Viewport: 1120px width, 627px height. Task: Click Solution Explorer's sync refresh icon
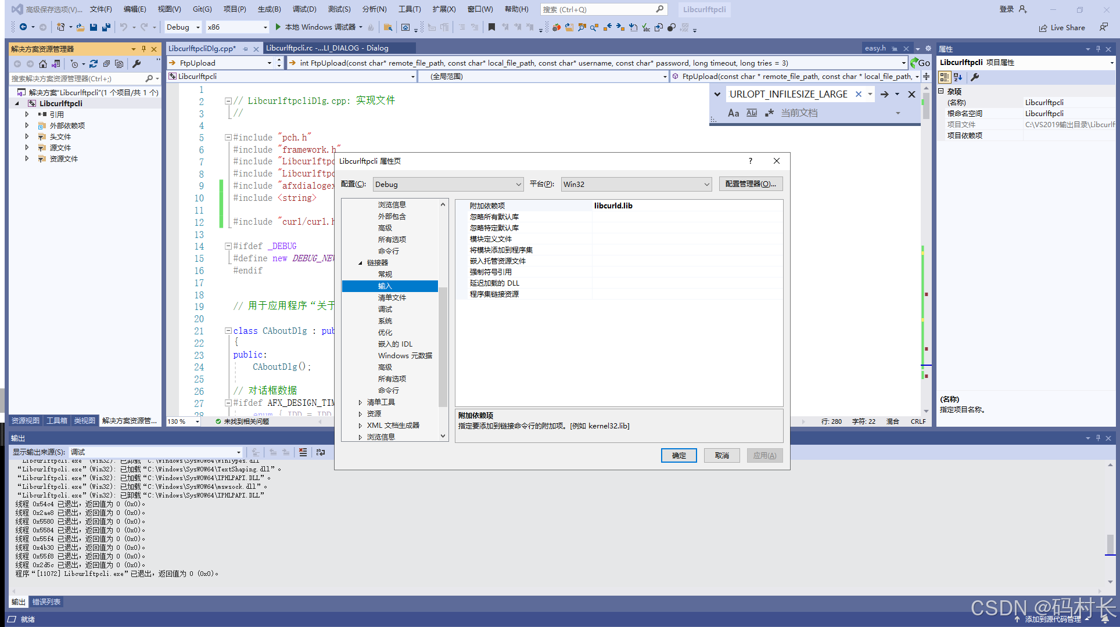pos(93,64)
